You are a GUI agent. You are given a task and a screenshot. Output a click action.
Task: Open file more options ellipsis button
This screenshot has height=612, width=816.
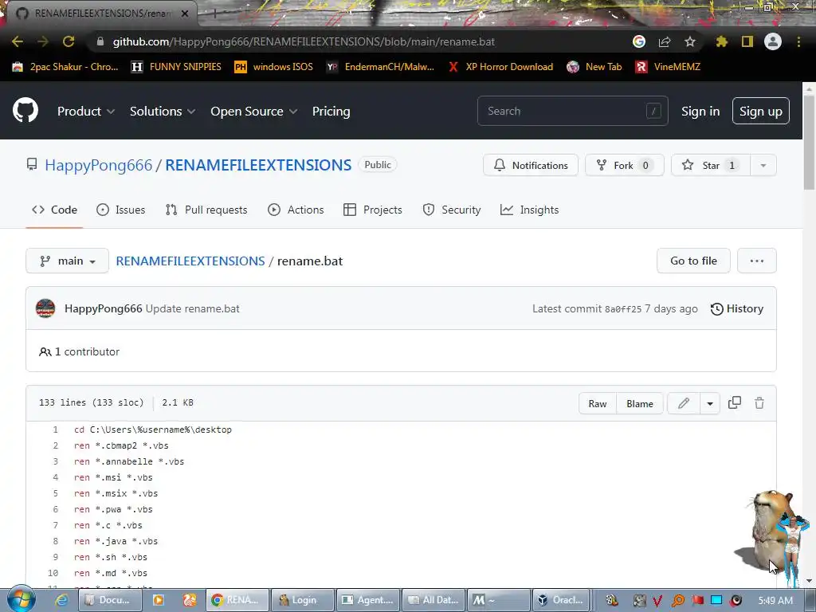click(757, 261)
